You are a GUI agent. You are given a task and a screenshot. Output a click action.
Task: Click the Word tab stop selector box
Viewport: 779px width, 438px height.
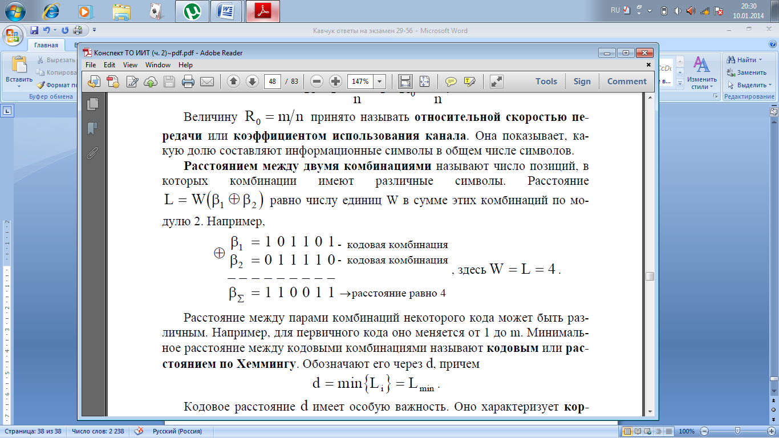click(7, 111)
